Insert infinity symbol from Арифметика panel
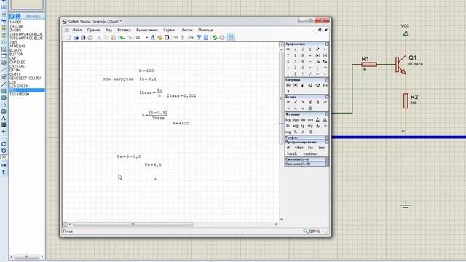Image resolution: width=466 pixels, height=262 pixels. point(288,49)
